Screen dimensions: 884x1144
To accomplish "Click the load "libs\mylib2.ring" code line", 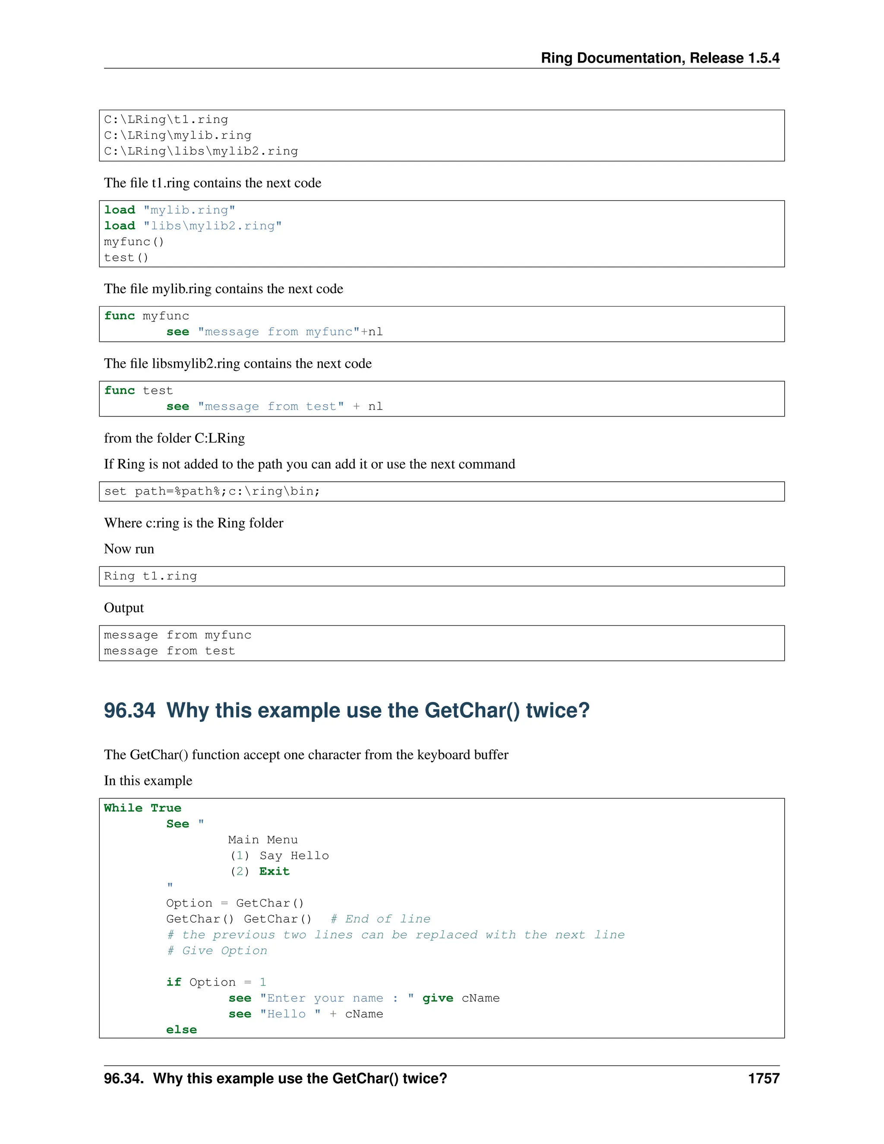I will click(193, 226).
